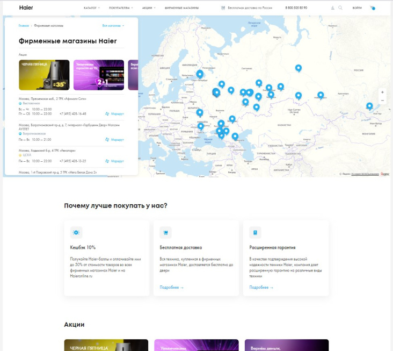Open the Черная пятница banner in sidebar
Viewport: 393px width, 351px height.
44,75
